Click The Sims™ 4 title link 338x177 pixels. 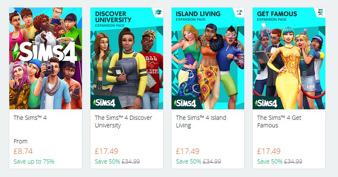tap(30, 118)
